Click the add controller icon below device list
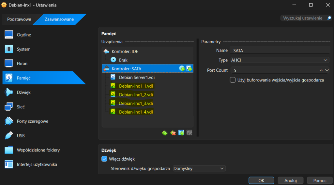The width and height of the screenshot is (334, 185). [x=165, y=133]
